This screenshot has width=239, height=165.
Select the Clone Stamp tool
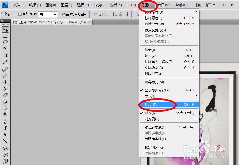click(5, 82)
